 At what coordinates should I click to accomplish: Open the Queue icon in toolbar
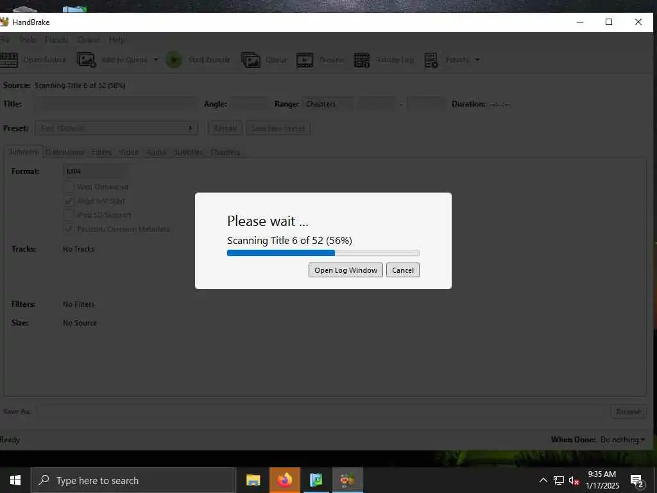pyautogui.click(x=251, y=60)
